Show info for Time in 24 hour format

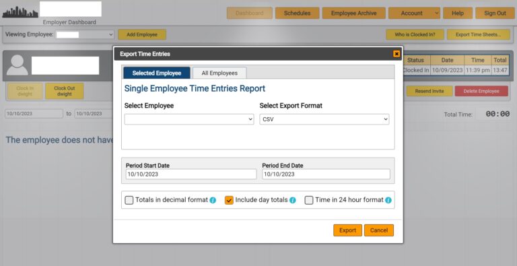388,200
